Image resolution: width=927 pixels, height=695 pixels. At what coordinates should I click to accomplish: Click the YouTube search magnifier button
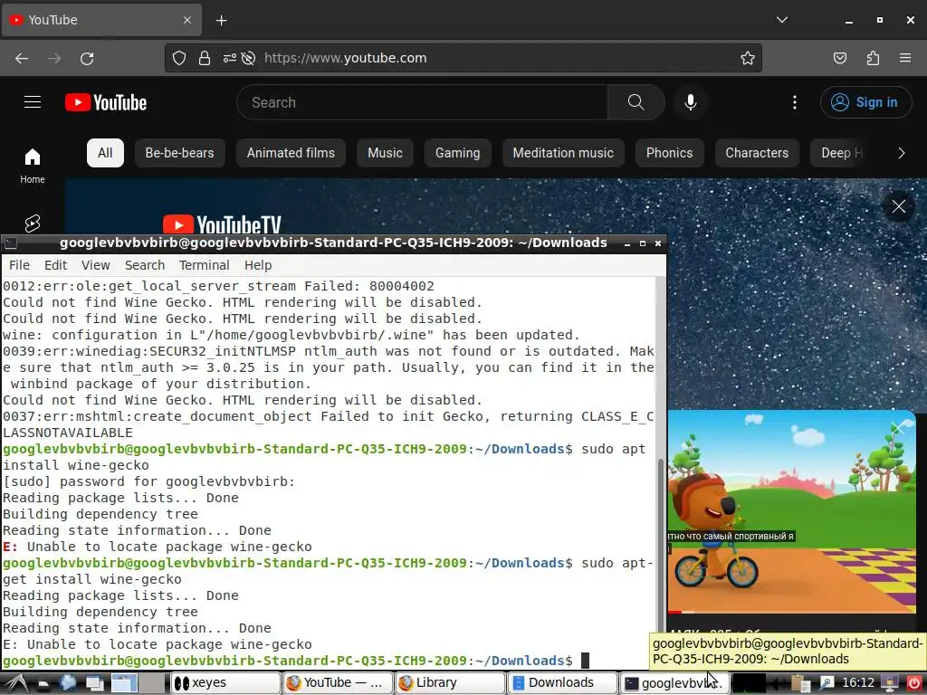[x=636, y=102]
